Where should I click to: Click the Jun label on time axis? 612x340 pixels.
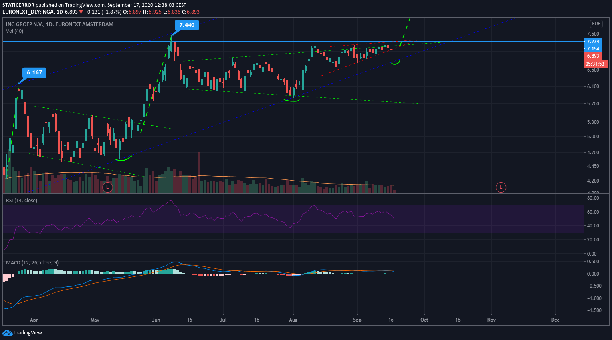[x=156, y=320]
